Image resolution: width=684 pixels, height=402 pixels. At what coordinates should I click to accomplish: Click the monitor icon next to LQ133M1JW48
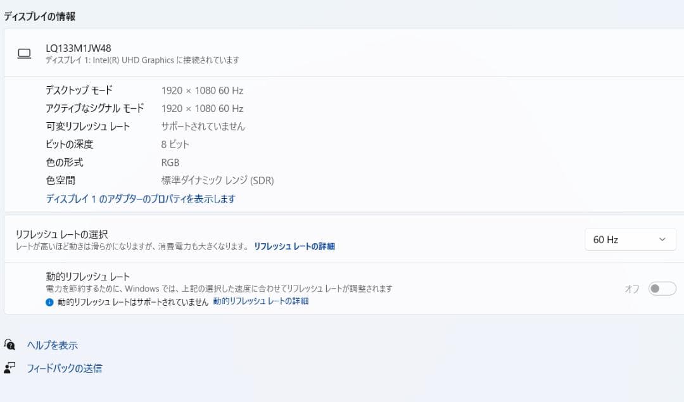23,54
